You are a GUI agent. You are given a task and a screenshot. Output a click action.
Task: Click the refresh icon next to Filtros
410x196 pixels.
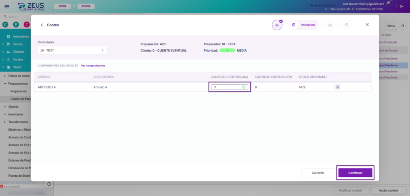[x=403, y=26]
